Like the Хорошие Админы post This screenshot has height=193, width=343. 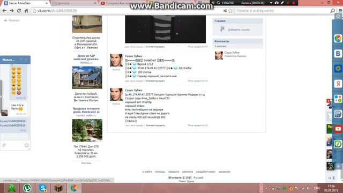click(x=198, y=125)
